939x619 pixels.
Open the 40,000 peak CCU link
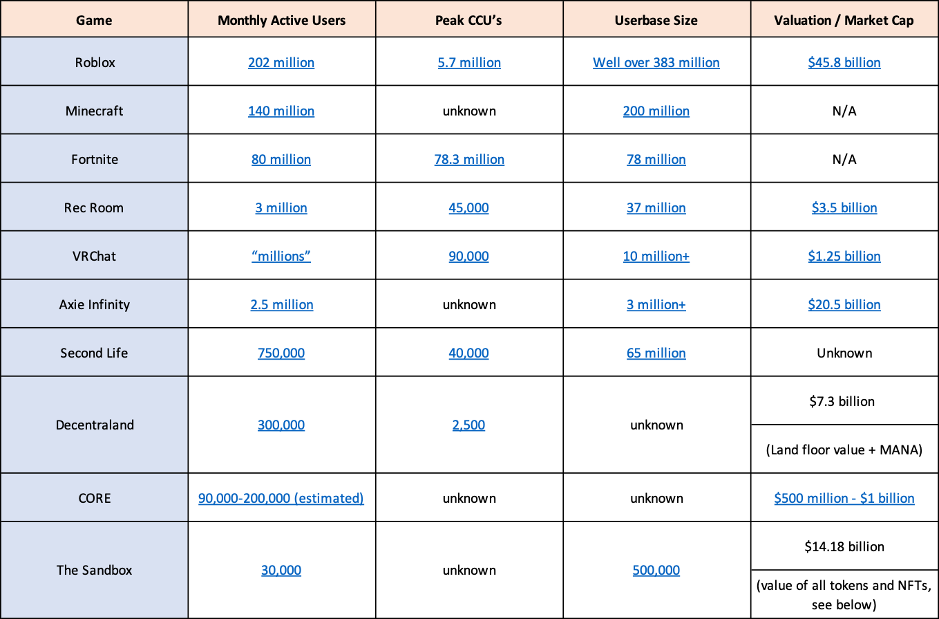(468, 353)
